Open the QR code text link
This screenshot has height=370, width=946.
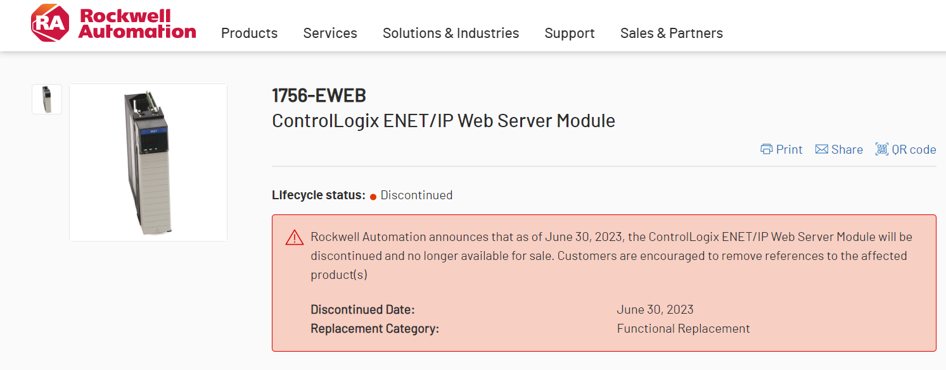click(x=914, y=149)
